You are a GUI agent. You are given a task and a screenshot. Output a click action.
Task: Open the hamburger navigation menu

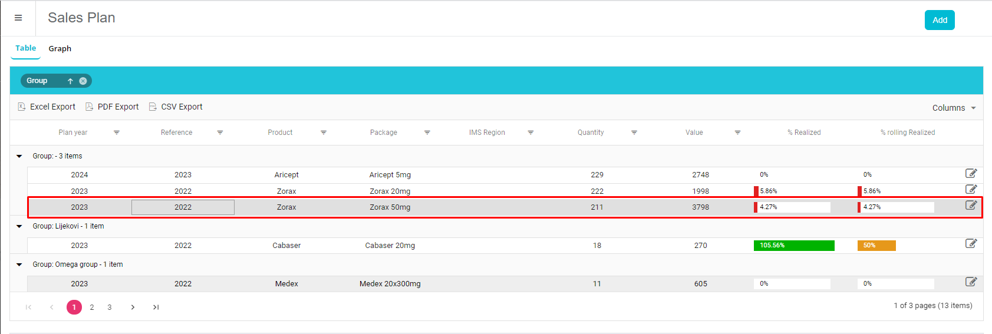pos(18,18)
